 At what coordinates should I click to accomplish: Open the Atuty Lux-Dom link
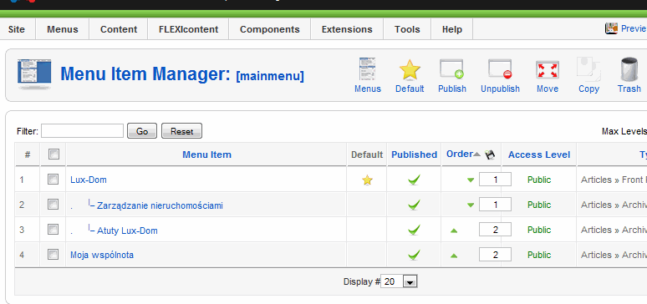coord(127,231)
